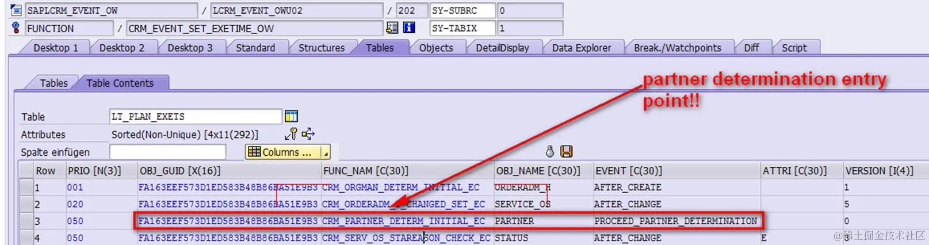The image size is (929, 245).
Task: Click the EVENT [C(30)] column header
Action: [x=676, y=171]
